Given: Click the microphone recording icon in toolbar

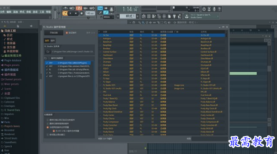Looking at the screenshot, I should point(214,9).
